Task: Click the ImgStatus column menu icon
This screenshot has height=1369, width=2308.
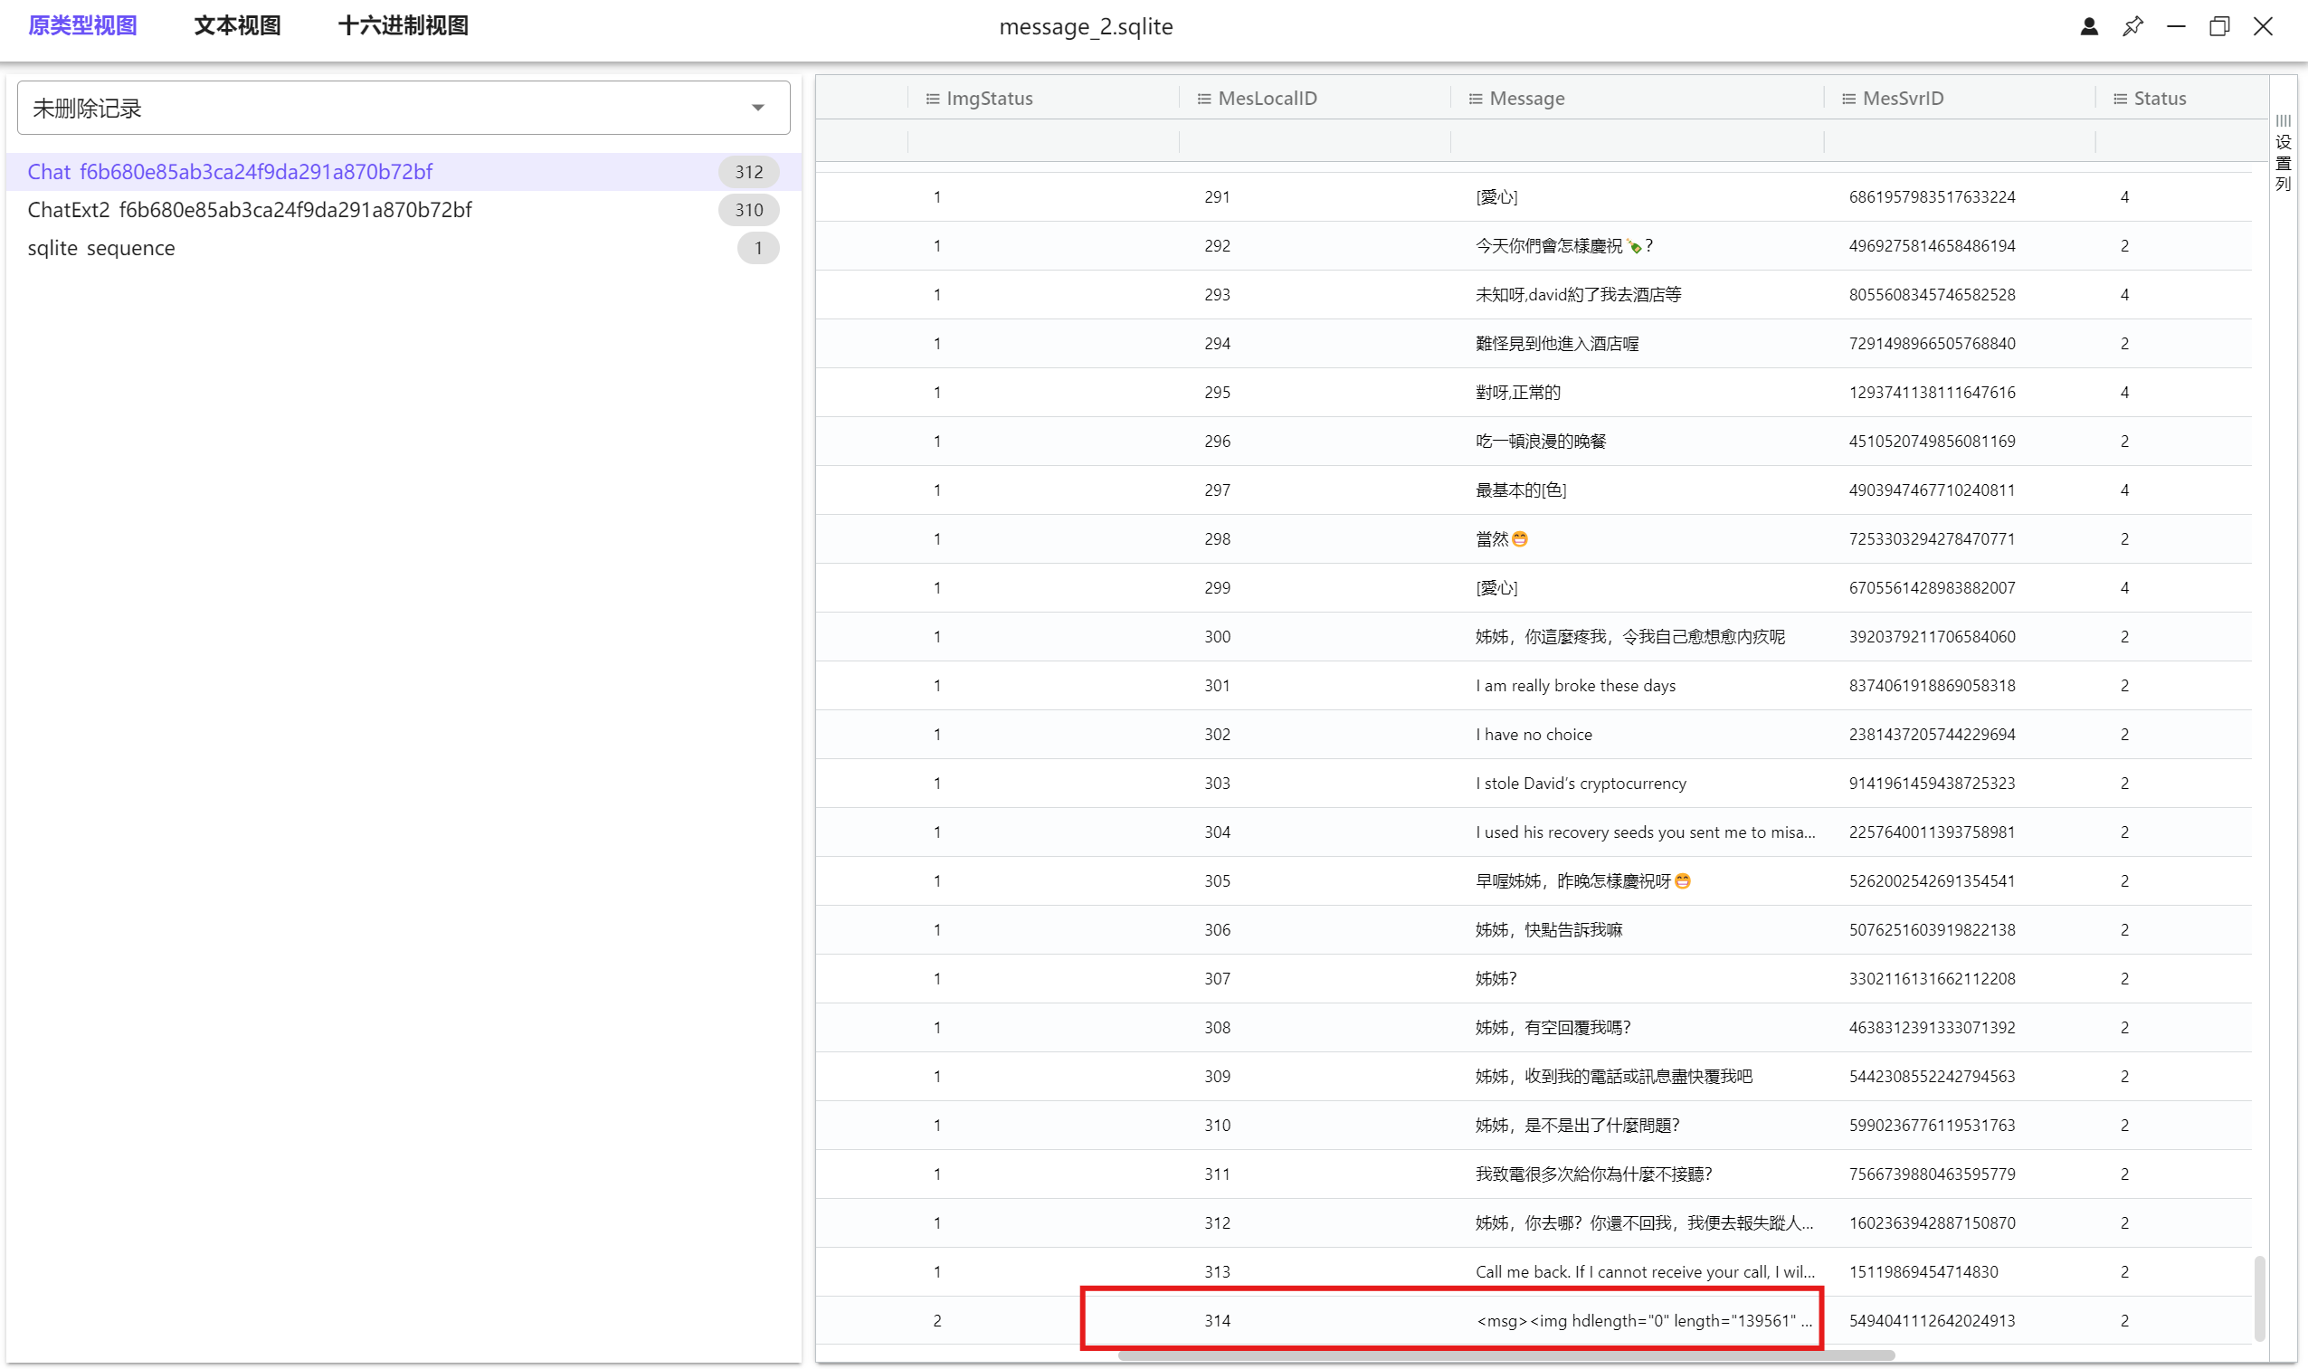Action: 932,99
